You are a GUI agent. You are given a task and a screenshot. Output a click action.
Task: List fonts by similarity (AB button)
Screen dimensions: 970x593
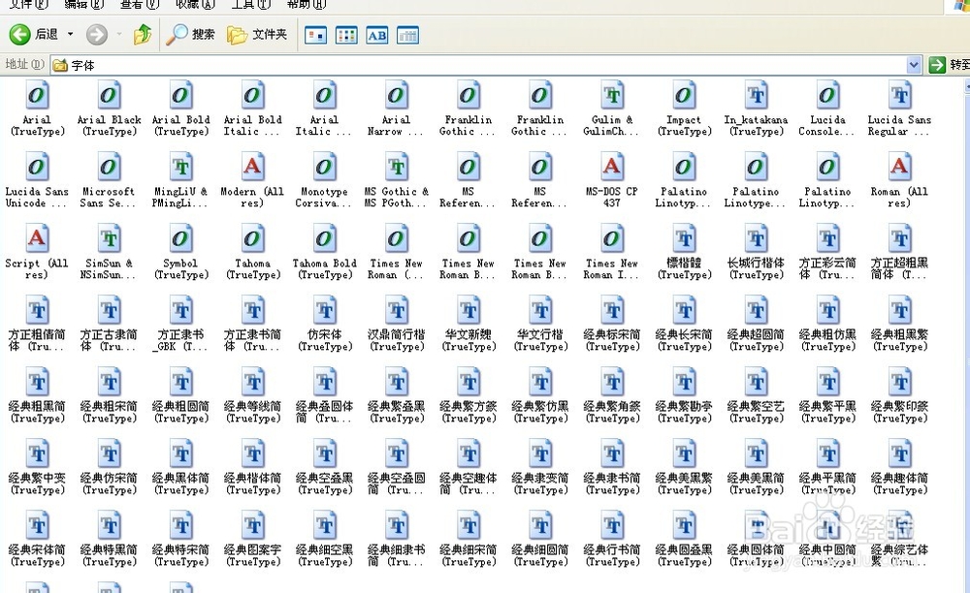(x=376, y=35)
